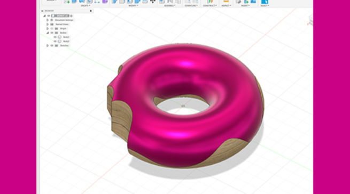Open the CREATE dropdown menu

pos(85,5)
